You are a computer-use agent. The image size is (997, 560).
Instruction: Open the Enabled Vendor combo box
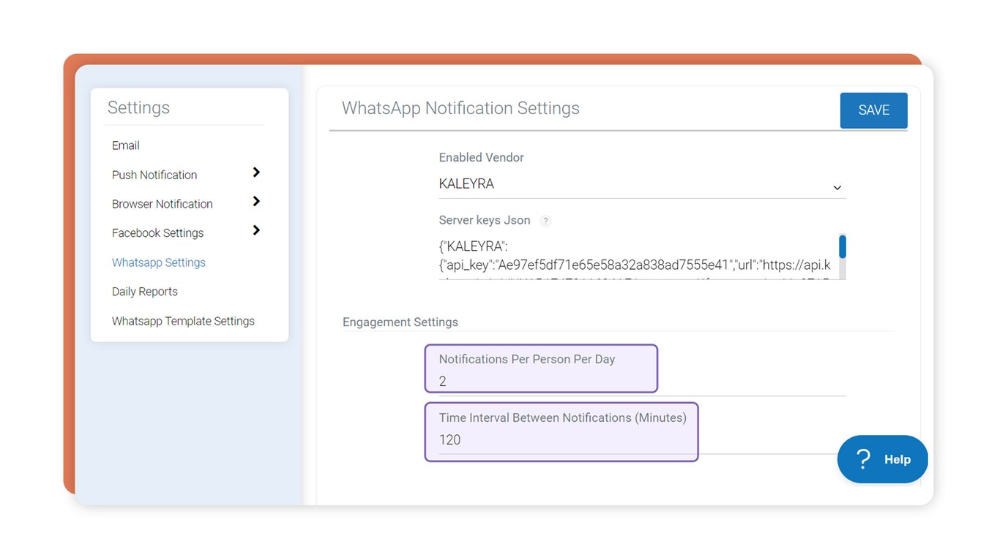point(642,183)
